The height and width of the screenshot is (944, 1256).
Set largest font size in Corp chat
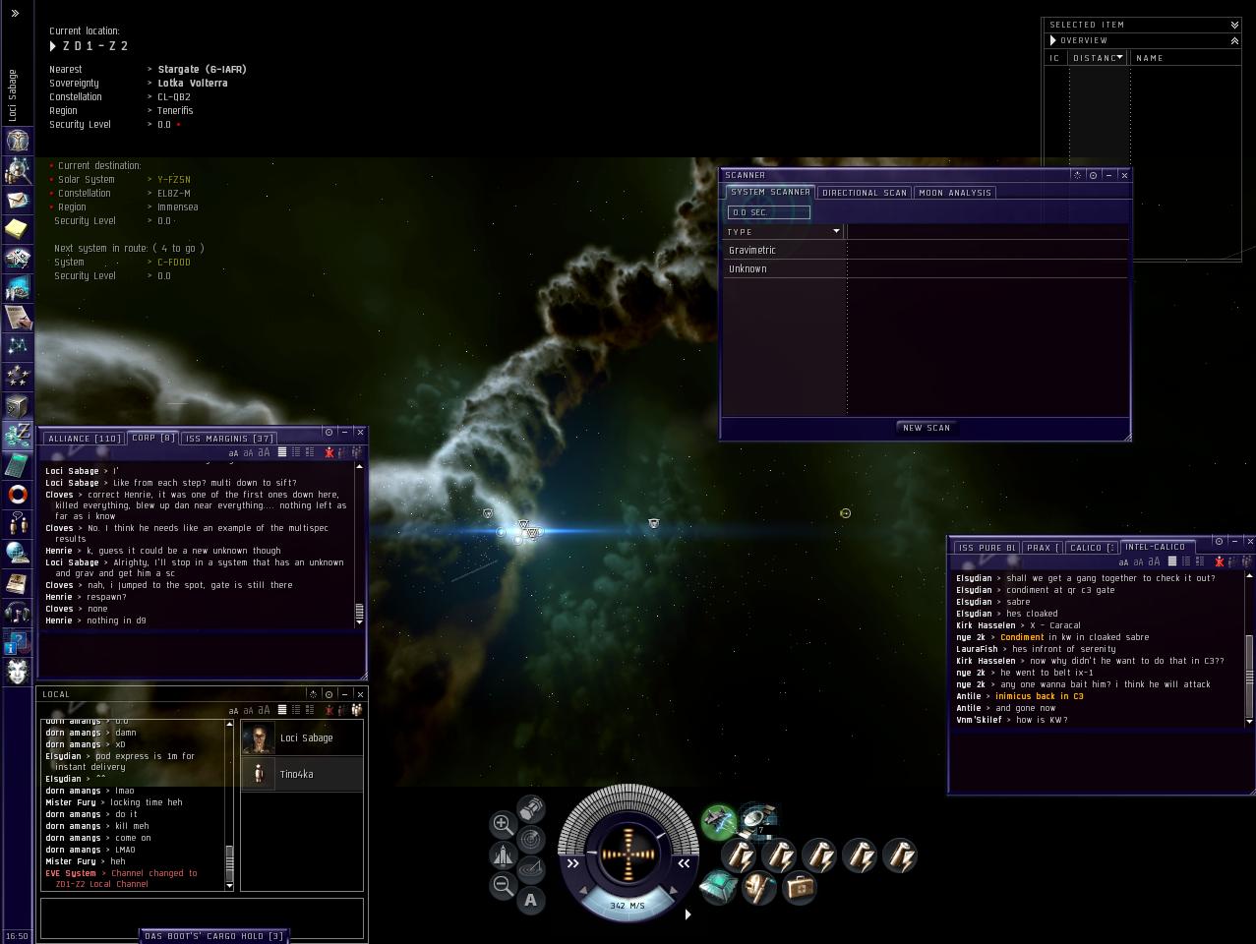pyautogui.click(x=264, y=452)
